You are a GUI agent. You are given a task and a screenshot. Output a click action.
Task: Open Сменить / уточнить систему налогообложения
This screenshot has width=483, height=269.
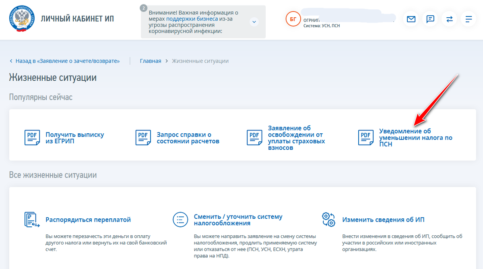click(x=238, y=220)
